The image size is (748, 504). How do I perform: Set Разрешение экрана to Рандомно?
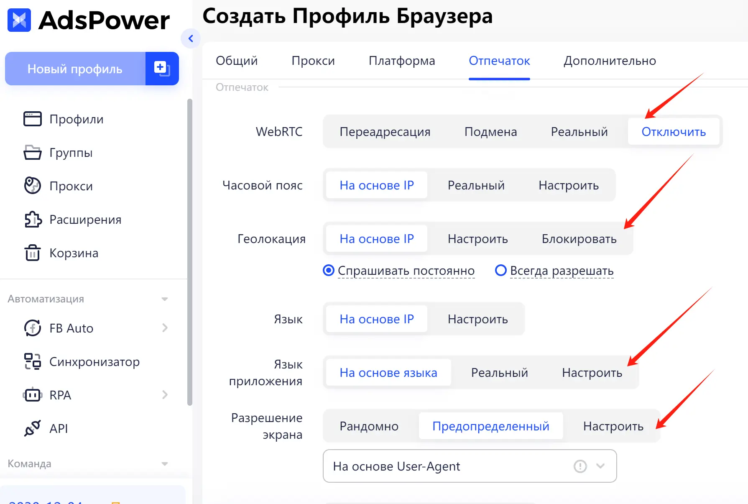click(x=369, y=426)
